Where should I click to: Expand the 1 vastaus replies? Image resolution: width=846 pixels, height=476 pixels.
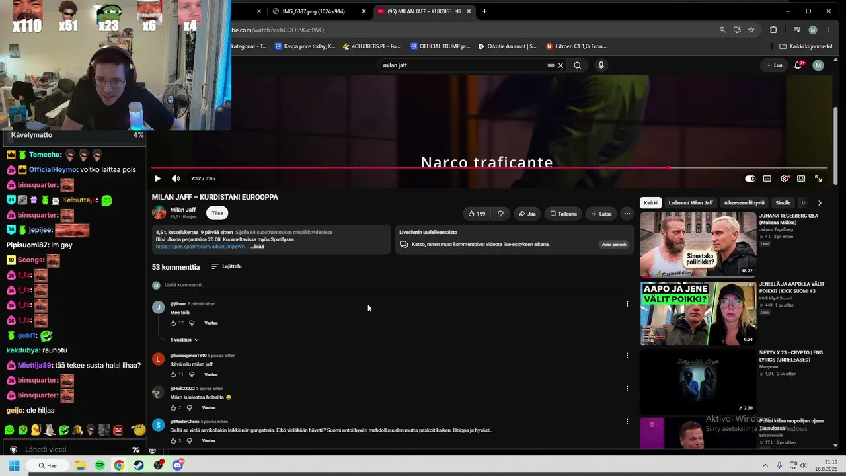pyautogui.click(x=184, y=340)
